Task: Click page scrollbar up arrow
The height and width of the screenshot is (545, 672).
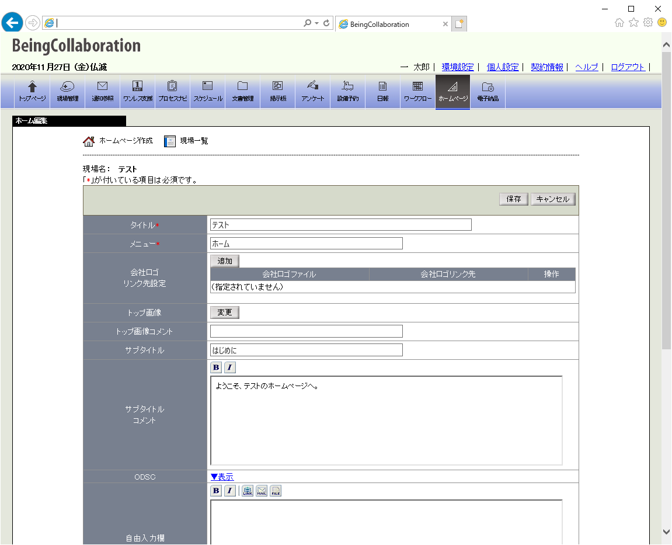Action: pos(666,45)
